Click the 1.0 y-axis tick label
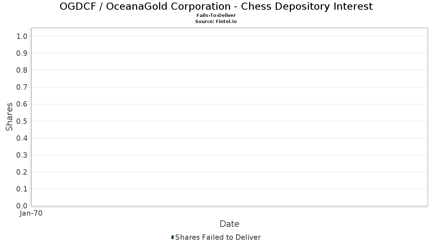This screenshot has height=243, width=432. [x=22, y=36]
